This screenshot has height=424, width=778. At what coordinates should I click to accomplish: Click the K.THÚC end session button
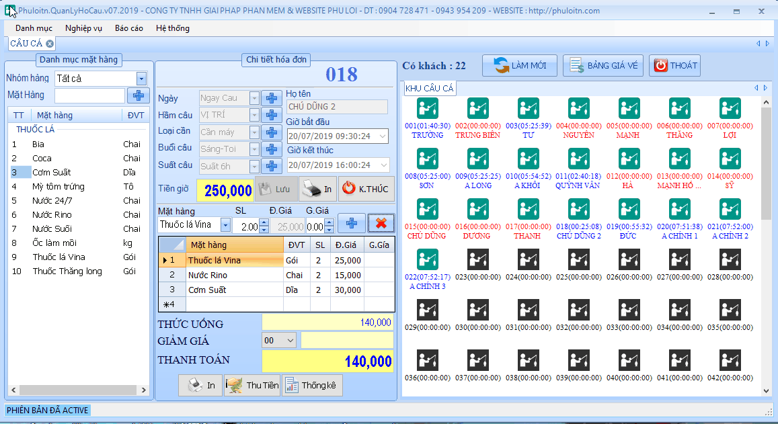[366, 189]
